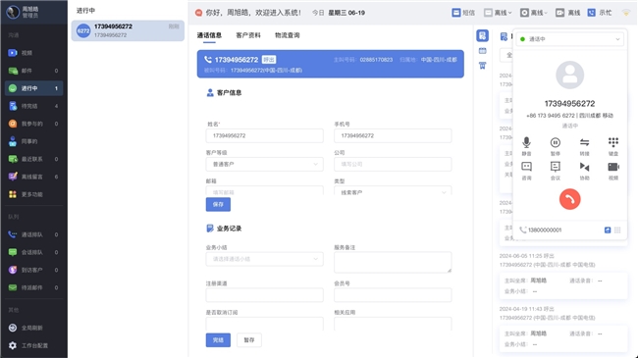Expand the 通话中 status dropdown

(x=569, y=39)
